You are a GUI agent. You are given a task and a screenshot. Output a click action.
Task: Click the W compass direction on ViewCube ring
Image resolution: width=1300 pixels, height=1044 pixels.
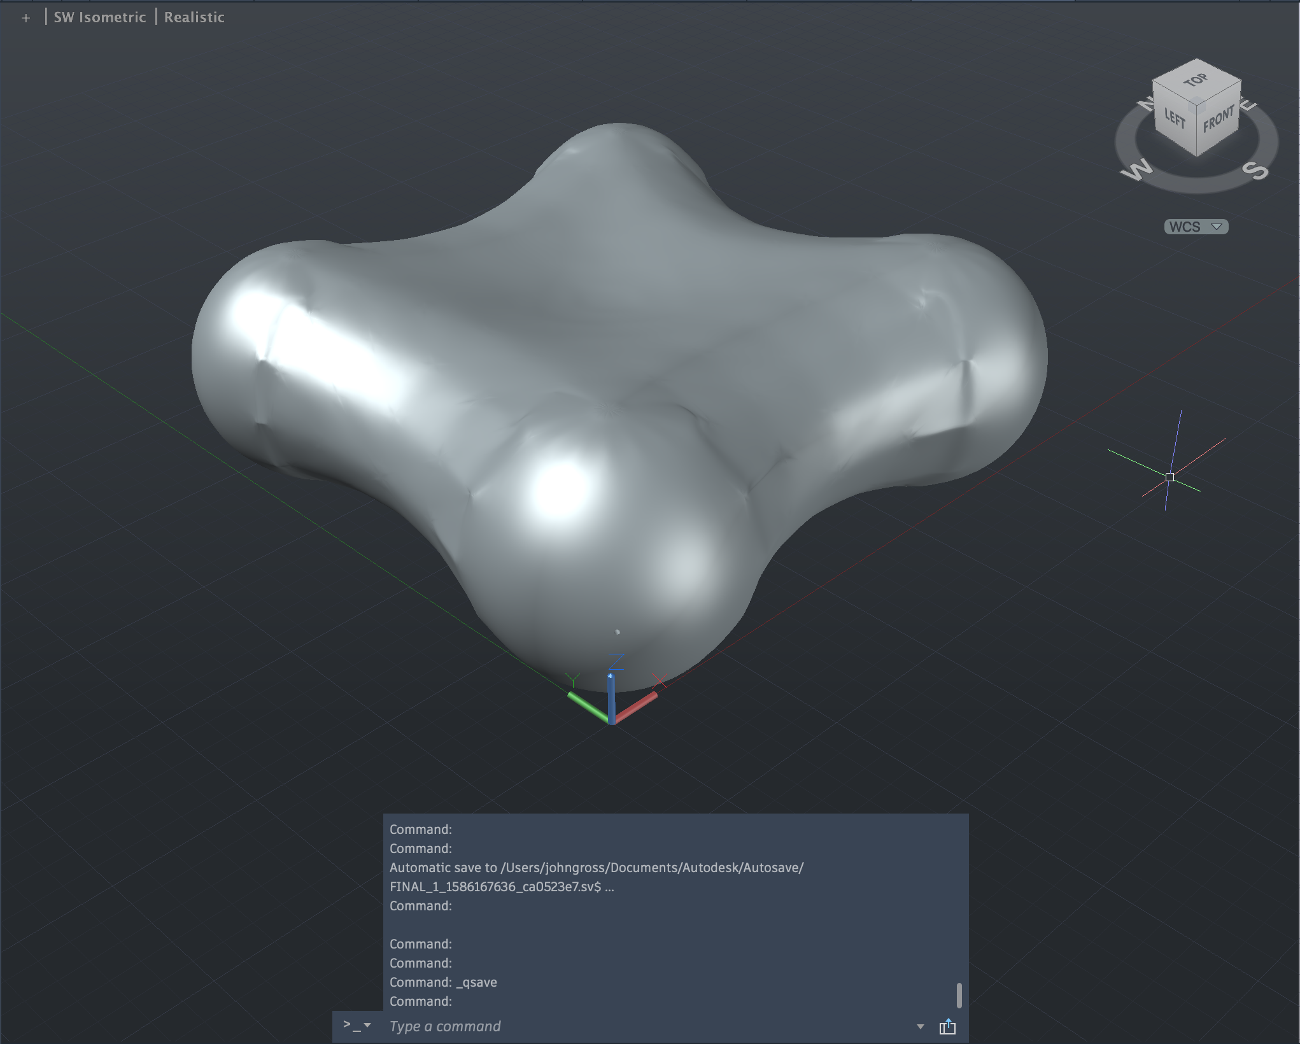click(x=1136, y=171)
